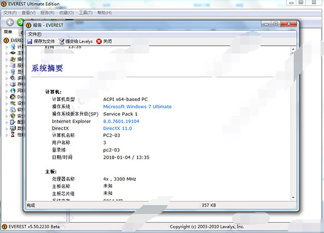Click the ACPI x64-based PC value
The width and height of the screenshot is (324, 233).
click(x=125, y=99)
